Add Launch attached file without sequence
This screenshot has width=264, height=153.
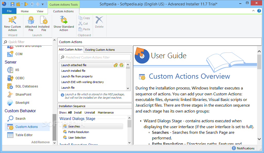pyautogui.click(x=121, y=65)
